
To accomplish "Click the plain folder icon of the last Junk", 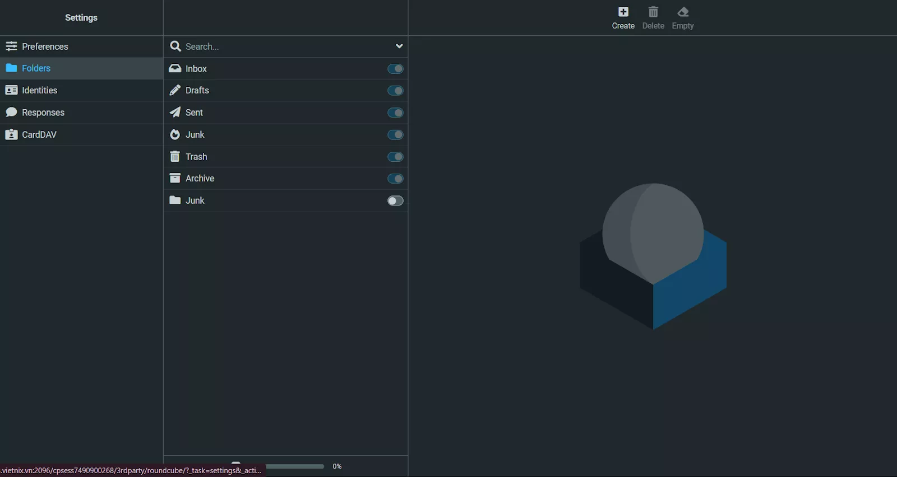I will (x=175, y=200).
